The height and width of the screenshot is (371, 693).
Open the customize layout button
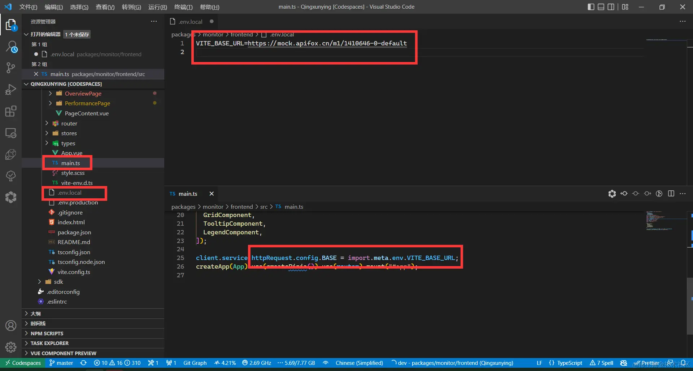tap(625, 7)
